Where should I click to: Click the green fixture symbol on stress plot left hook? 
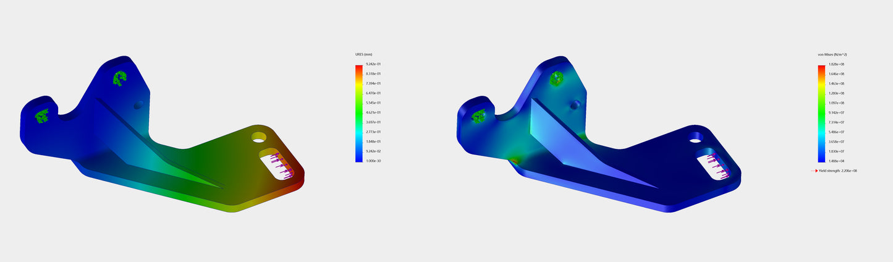[478, 116]
